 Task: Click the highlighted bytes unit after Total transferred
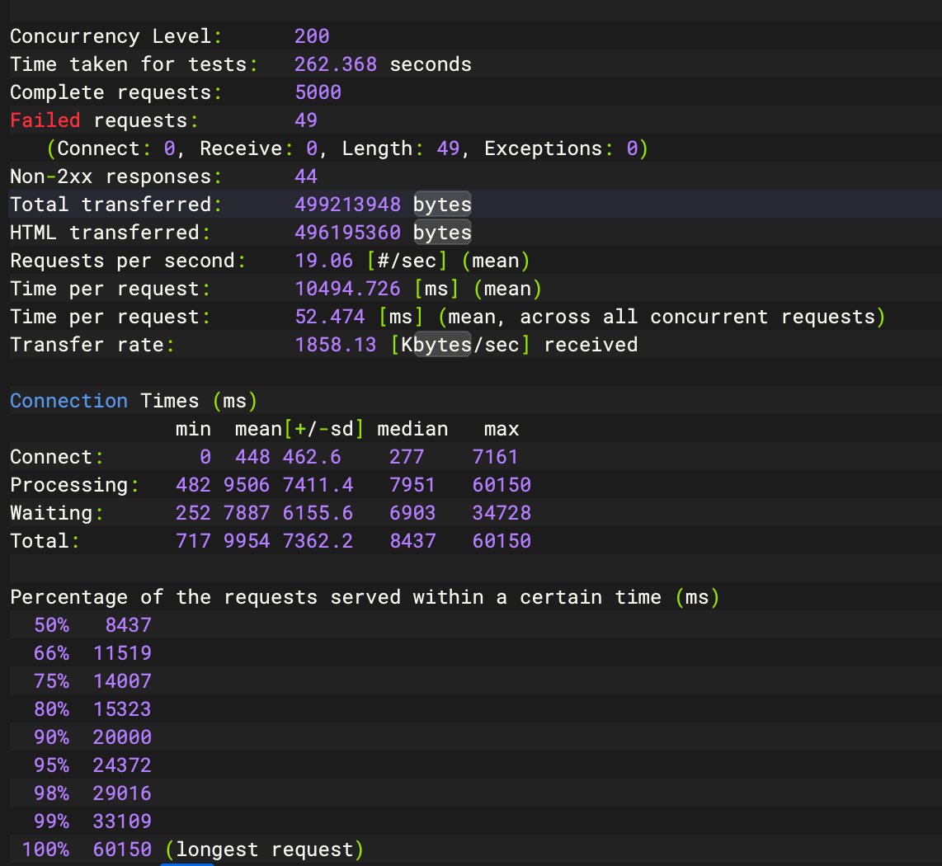coord(442,204)
